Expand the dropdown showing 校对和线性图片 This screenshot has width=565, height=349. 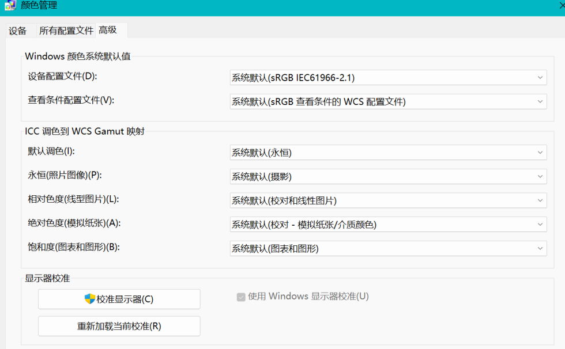(387, 200)
